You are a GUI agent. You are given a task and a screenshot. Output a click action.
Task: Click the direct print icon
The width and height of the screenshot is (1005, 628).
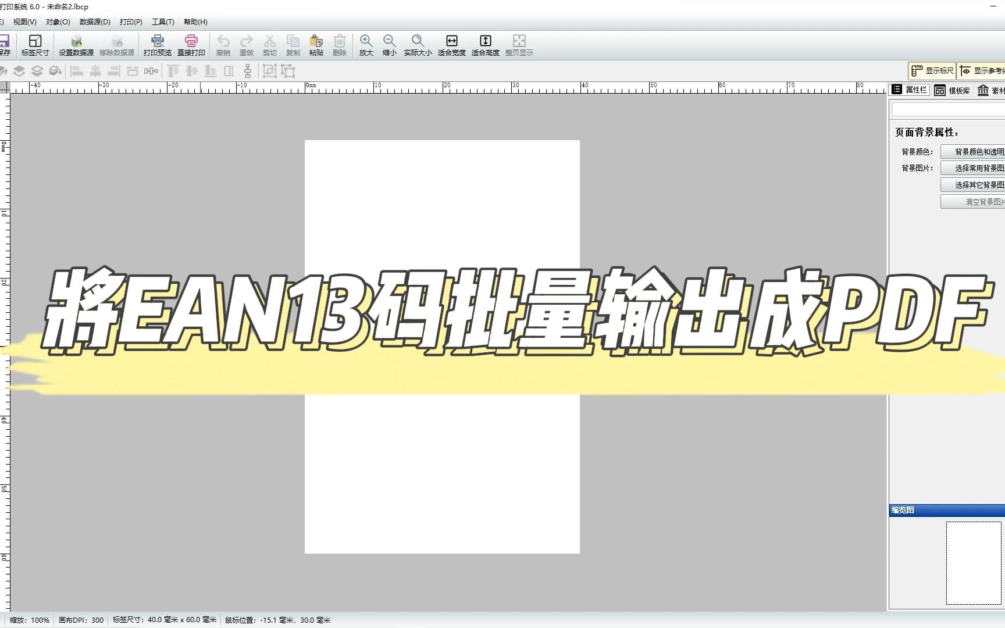click(191, 45)
